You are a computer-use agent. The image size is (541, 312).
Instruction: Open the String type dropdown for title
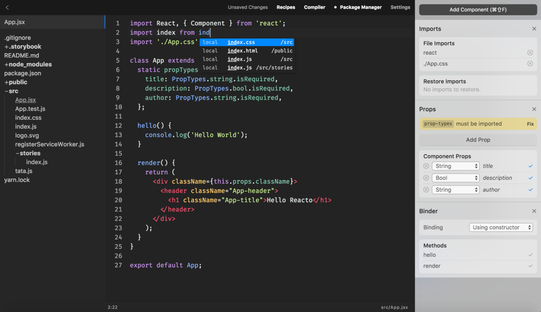point(455,166)
